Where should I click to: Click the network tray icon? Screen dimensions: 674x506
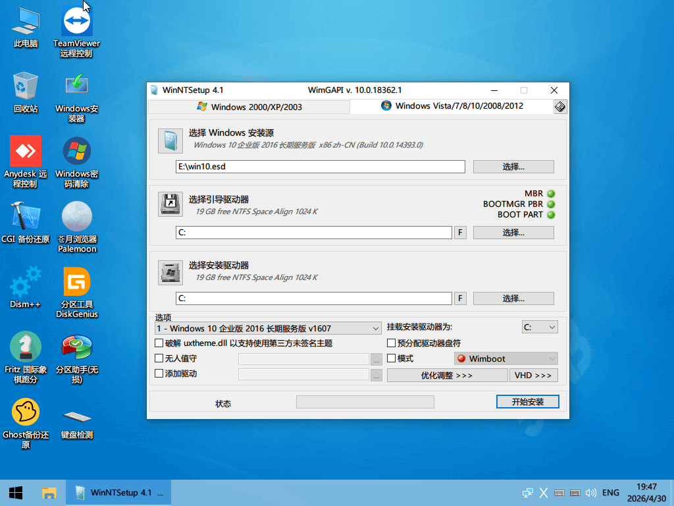pos(527,493)
